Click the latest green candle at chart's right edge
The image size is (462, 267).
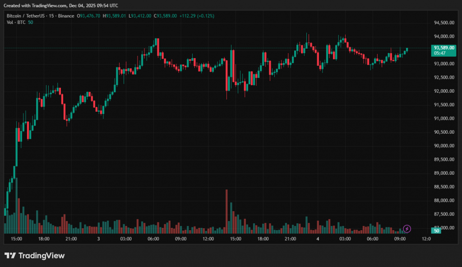tap(407, 50)
